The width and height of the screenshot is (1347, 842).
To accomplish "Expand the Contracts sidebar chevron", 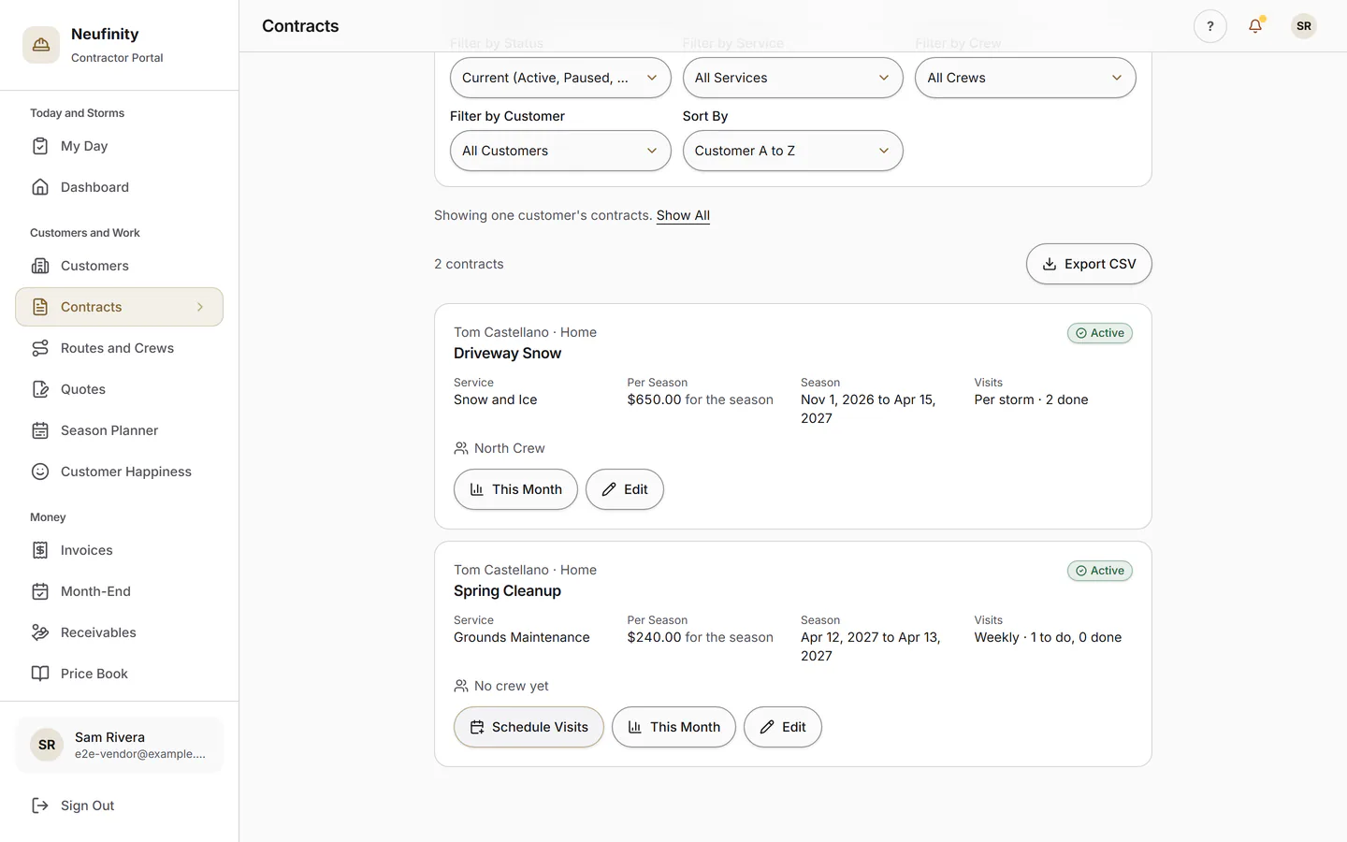I will point(200,307).
